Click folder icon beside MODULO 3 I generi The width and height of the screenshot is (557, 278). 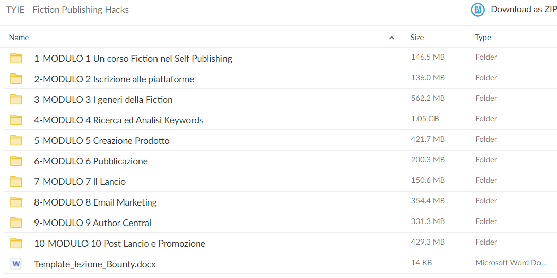tap(16, 99)
